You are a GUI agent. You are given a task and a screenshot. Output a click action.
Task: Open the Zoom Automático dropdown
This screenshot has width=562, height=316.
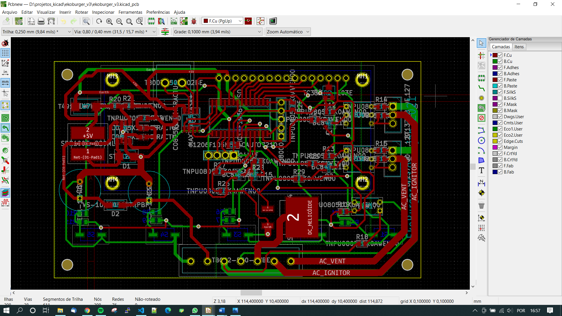click(x=308, y=32)
